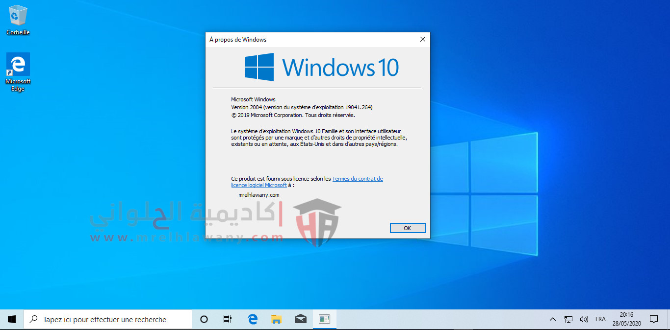This screenshot has height=330, width=670.
Task: Open the Mail app from the taskbar
Action: click(301, 319)
